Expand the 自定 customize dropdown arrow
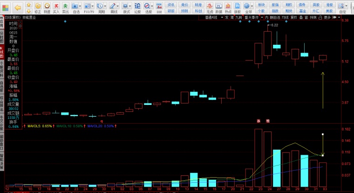 [x=347, y=6]
